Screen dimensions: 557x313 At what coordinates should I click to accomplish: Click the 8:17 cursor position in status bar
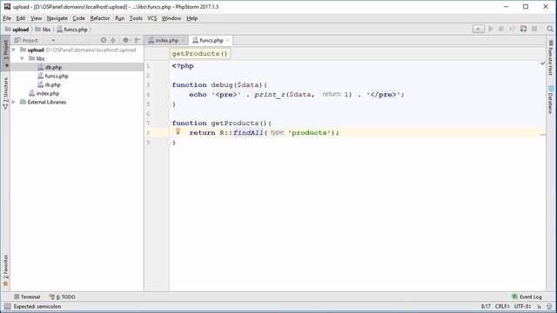[486, 306]
